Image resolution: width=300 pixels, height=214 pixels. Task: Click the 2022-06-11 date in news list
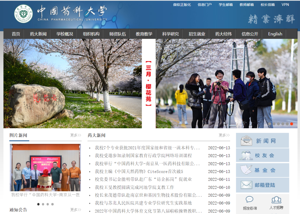pyautogui.click(x=219, y=179)
